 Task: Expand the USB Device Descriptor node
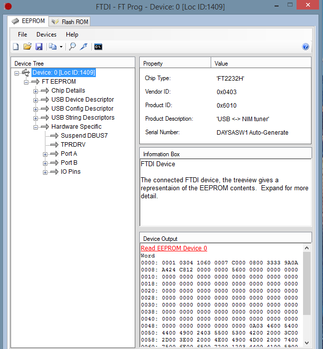click(35, 100)
